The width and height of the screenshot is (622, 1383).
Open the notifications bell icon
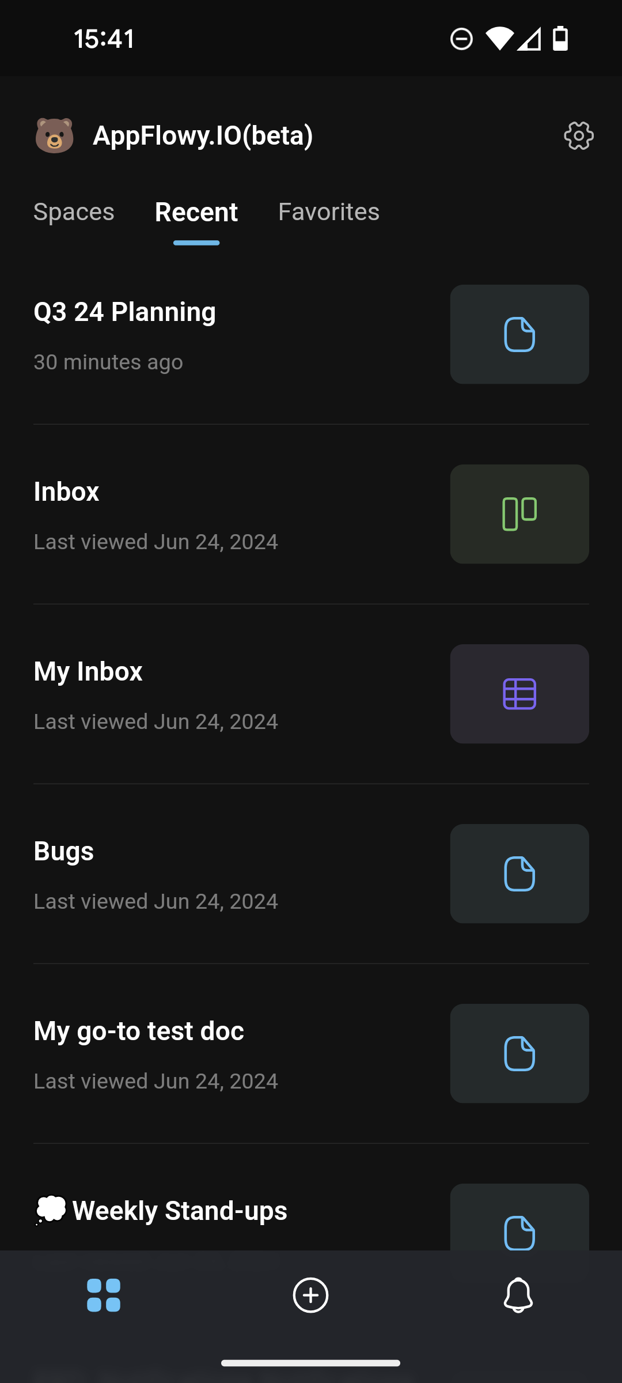[518, 1295]
